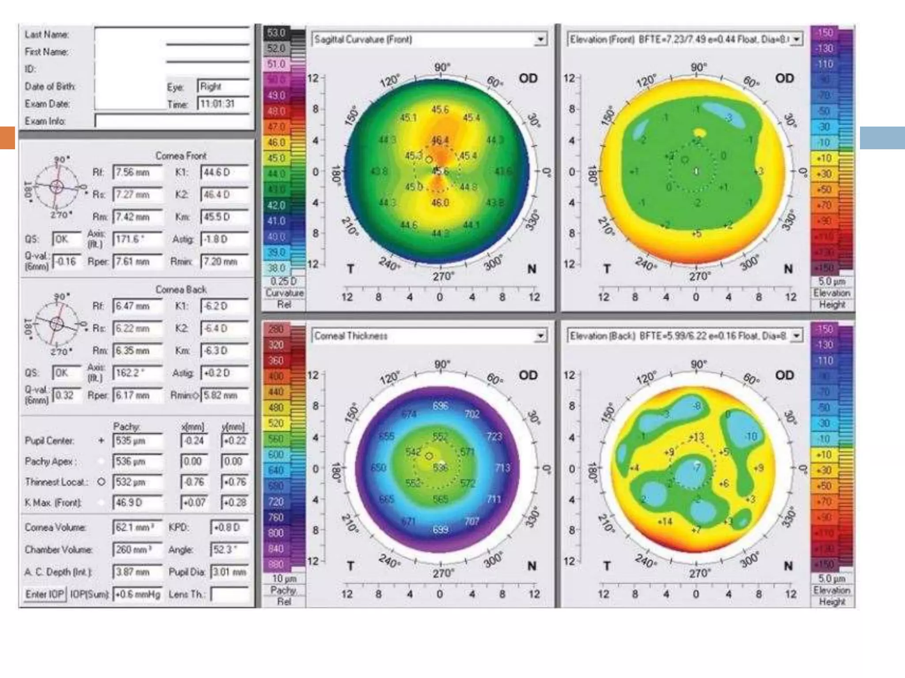The height and width of the screenshot is (678, 905).
Task: Click the Enter IOP button
Action: pyautogui.click(x=45, y=594)
